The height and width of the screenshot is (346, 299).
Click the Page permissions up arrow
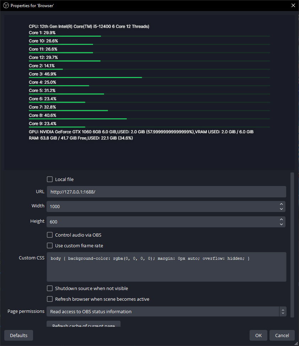pos(283,310)
